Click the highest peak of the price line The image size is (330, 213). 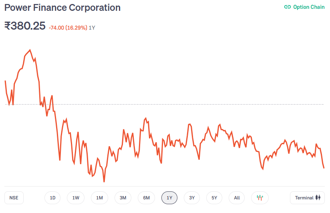pyautogui.click(x=30, y=50)
